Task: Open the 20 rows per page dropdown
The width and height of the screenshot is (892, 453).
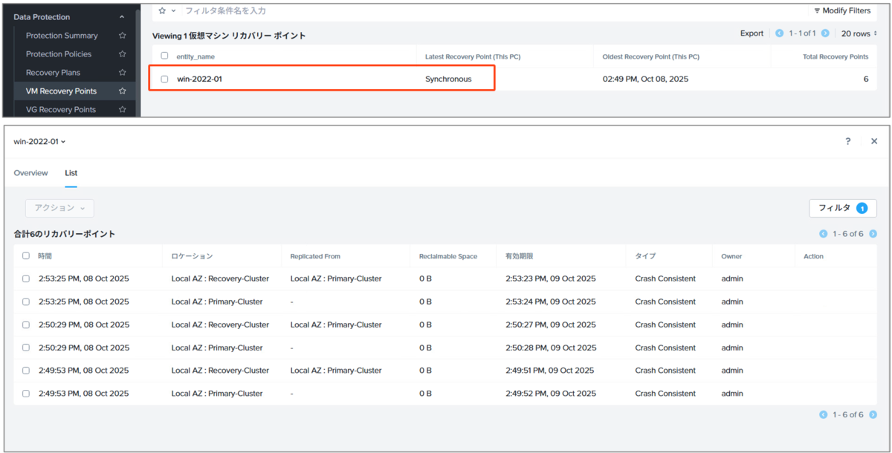Action: tap(859, 33)
